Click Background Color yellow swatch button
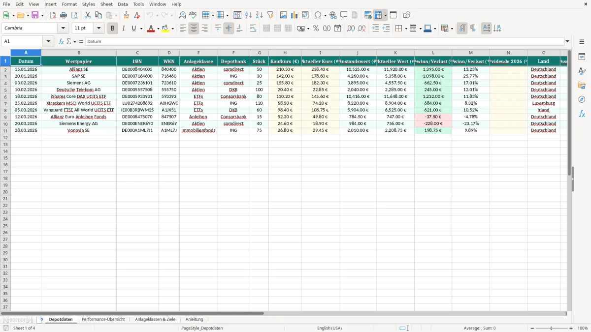 coord(165,29)
